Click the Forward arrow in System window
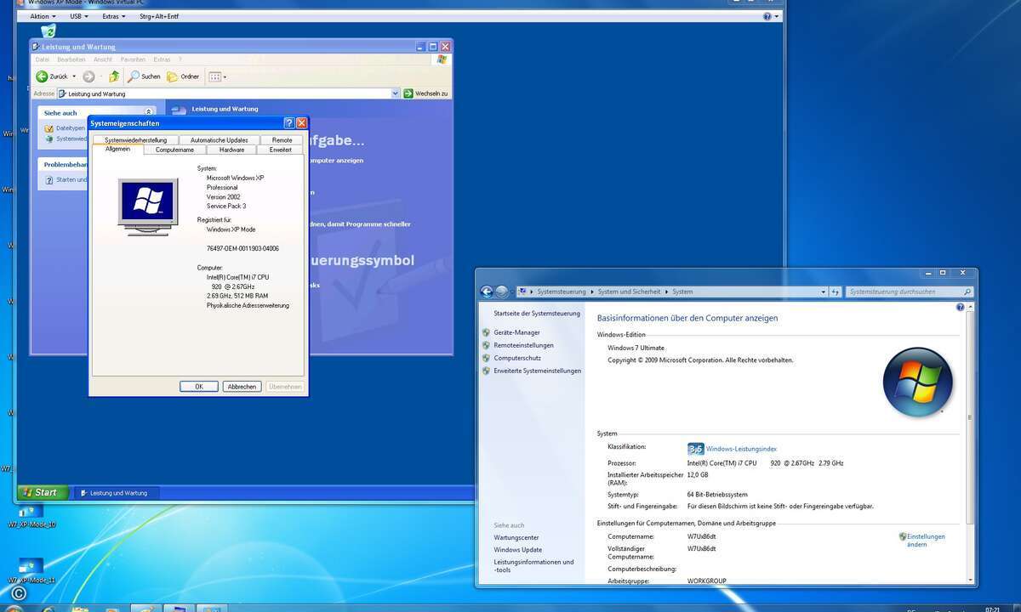The image size is (1021, 612). 502,292
